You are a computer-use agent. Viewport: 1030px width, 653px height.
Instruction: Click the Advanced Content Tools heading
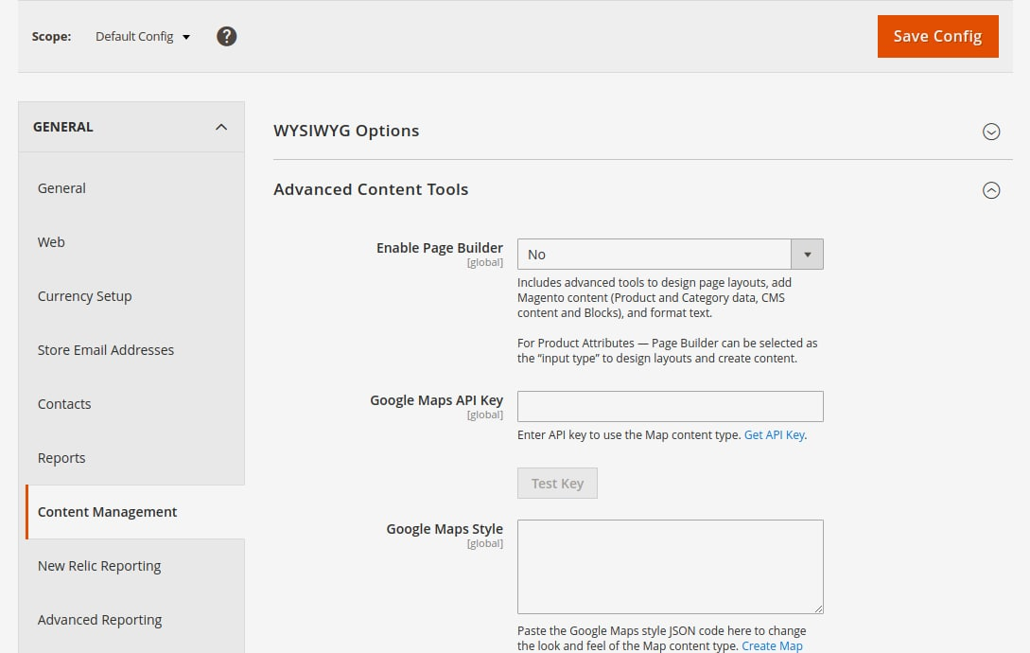click(x=371, y=189)
